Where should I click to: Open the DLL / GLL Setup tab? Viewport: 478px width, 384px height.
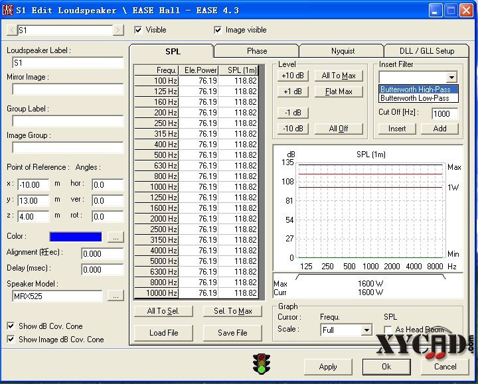(x=427, y=51)
